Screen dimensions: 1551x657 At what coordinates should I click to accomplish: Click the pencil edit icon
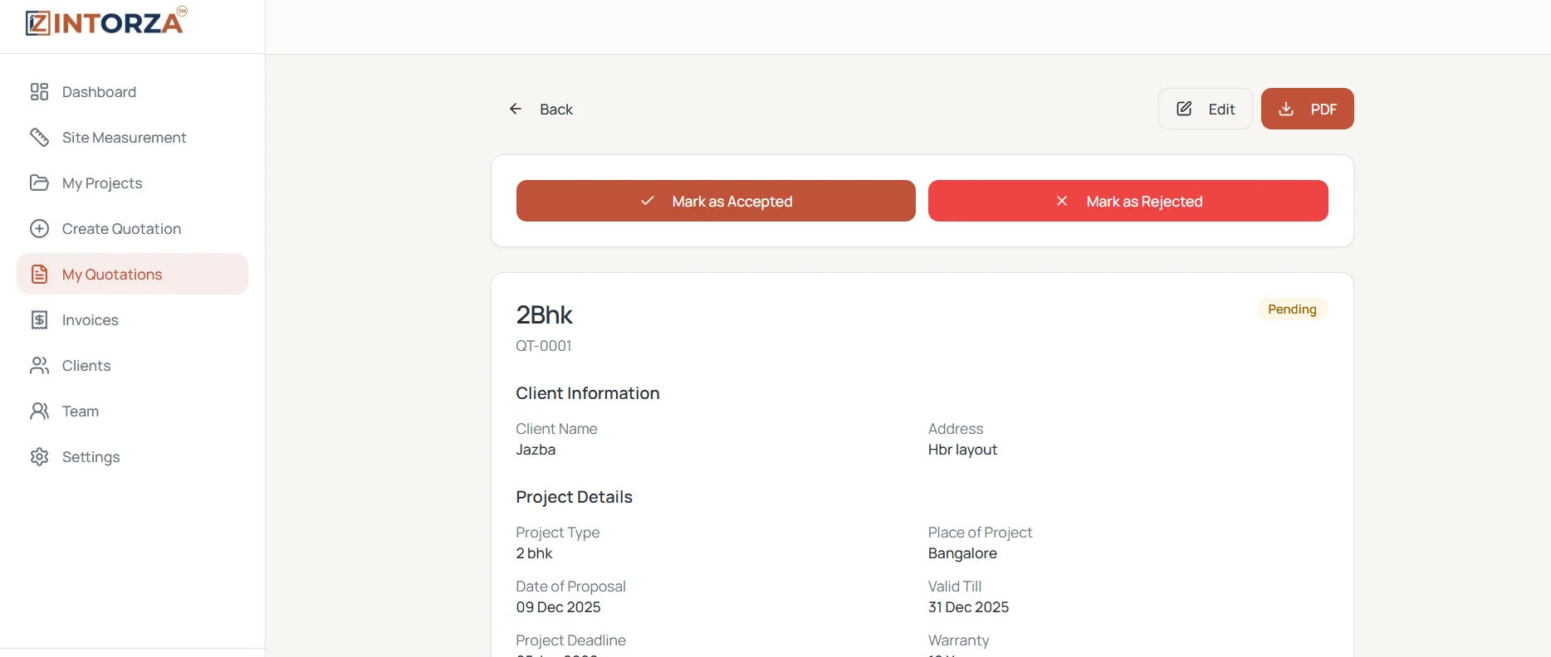click(x=1185, y=109)
